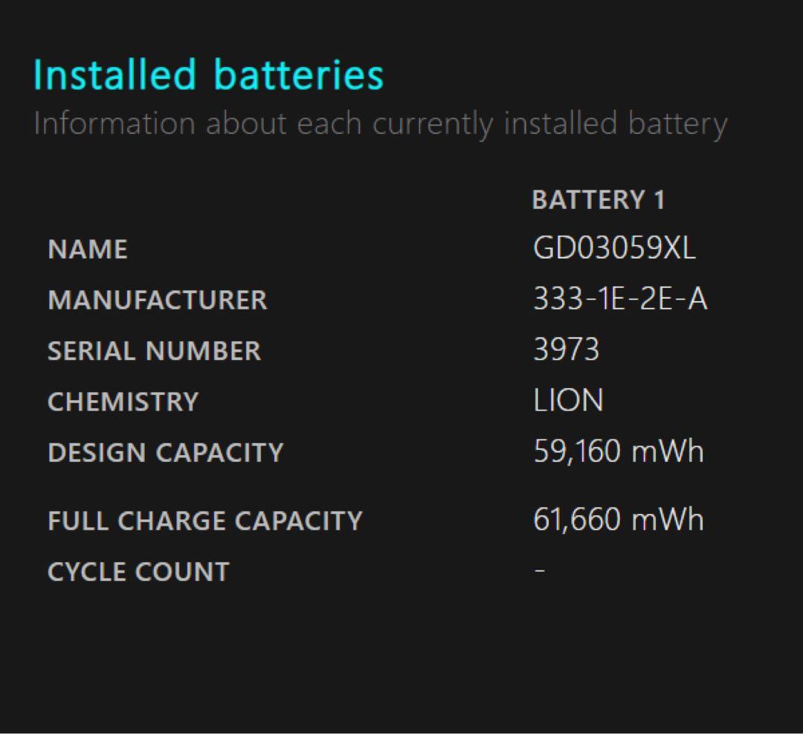Click the CYCLE COUNT row label
The height and width of the screenshot is (734, 803).
coord(138,572)
